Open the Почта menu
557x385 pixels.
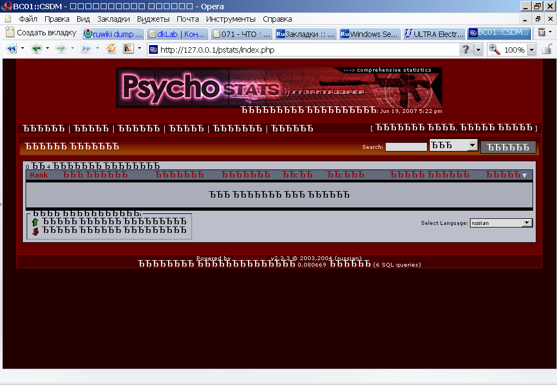(188, 19)
